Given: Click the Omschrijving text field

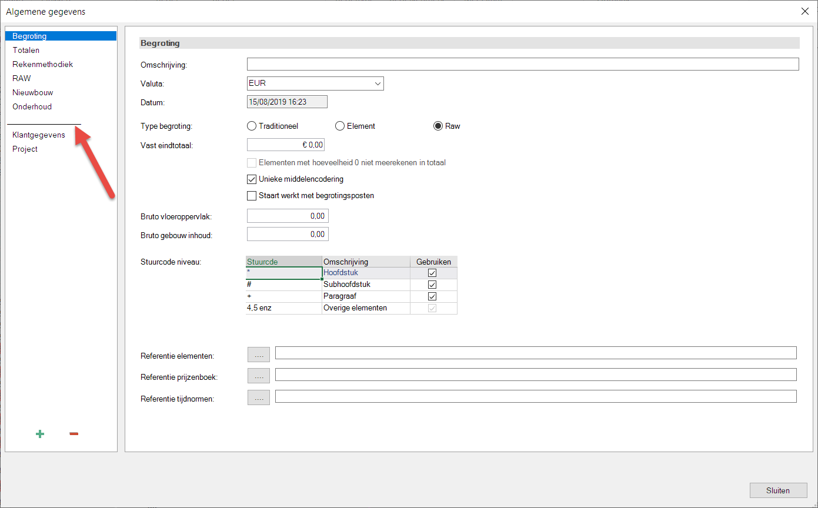Looking at the screenshot, I should (x=523, y=64).
